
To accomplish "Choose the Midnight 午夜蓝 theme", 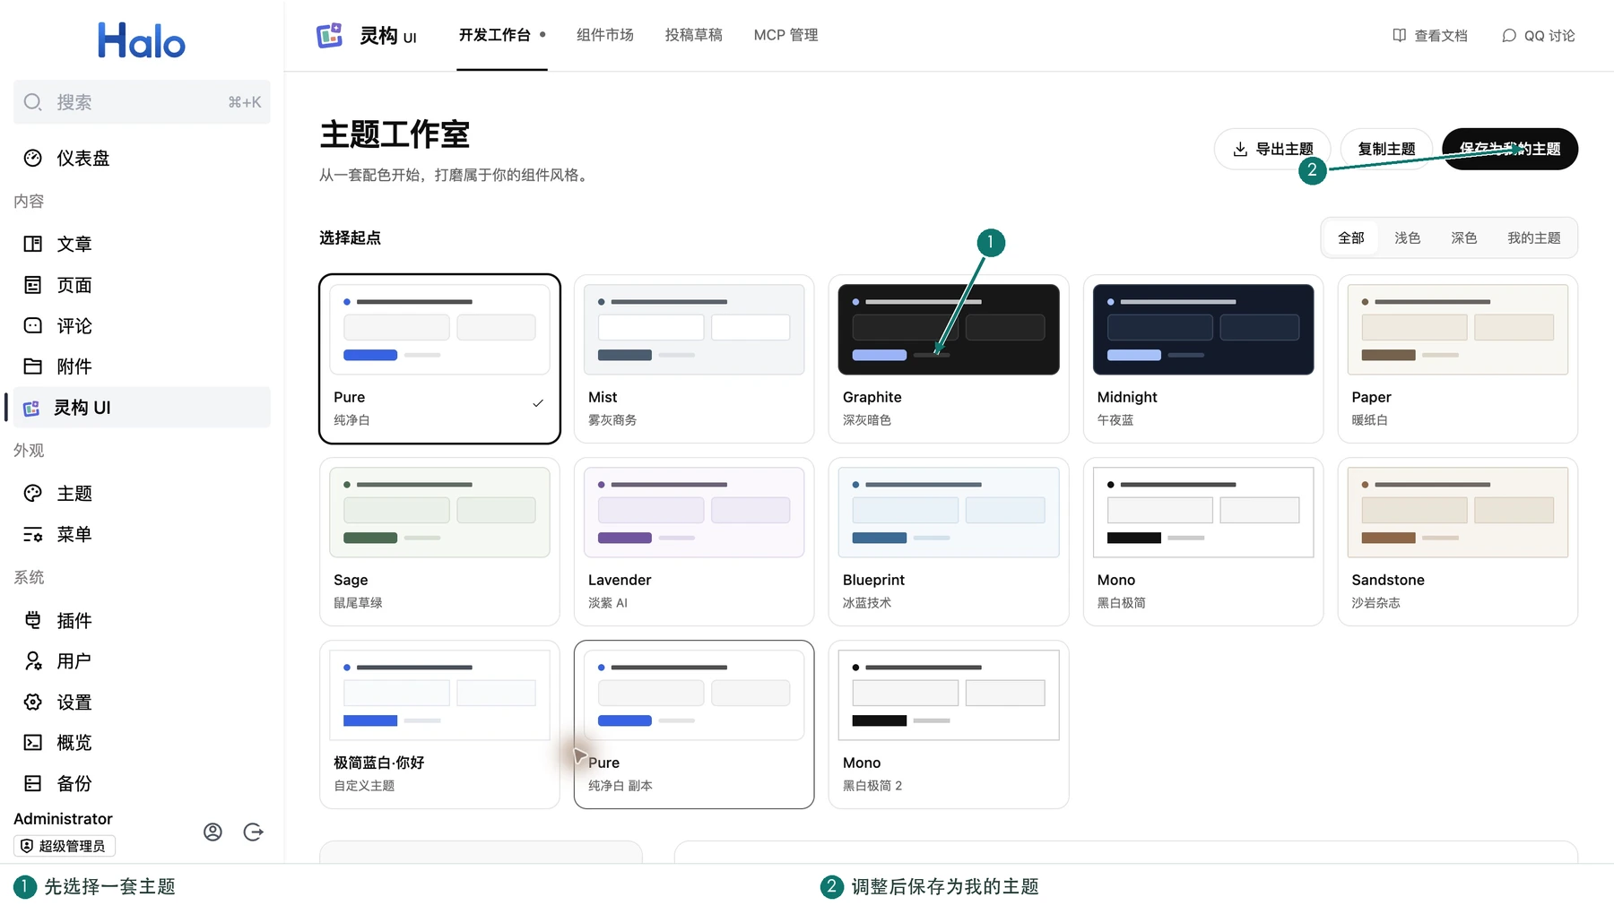I will (x=1203, y=359).
